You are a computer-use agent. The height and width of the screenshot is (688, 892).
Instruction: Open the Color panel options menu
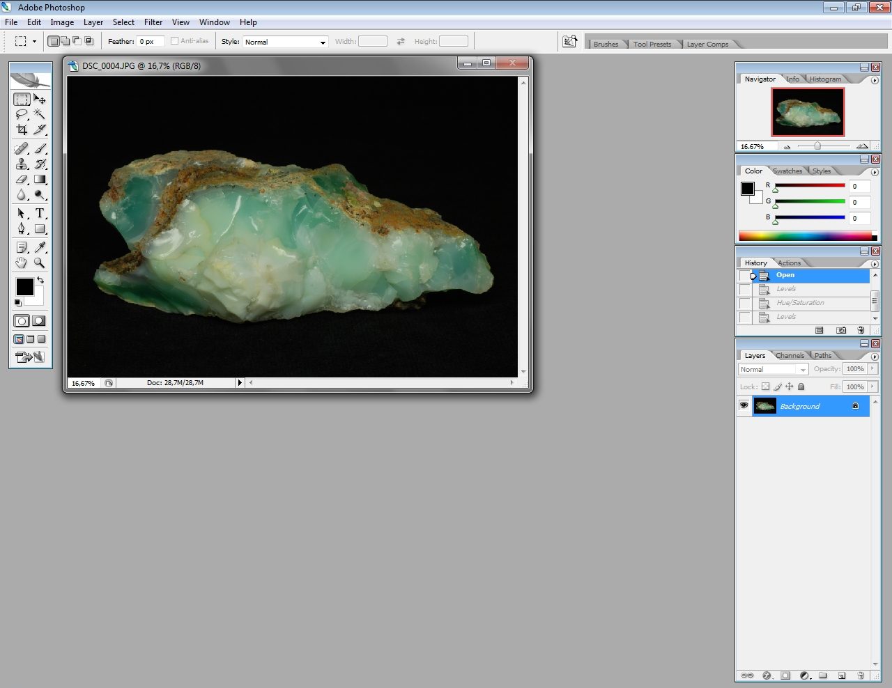click(x=875, y=172)
